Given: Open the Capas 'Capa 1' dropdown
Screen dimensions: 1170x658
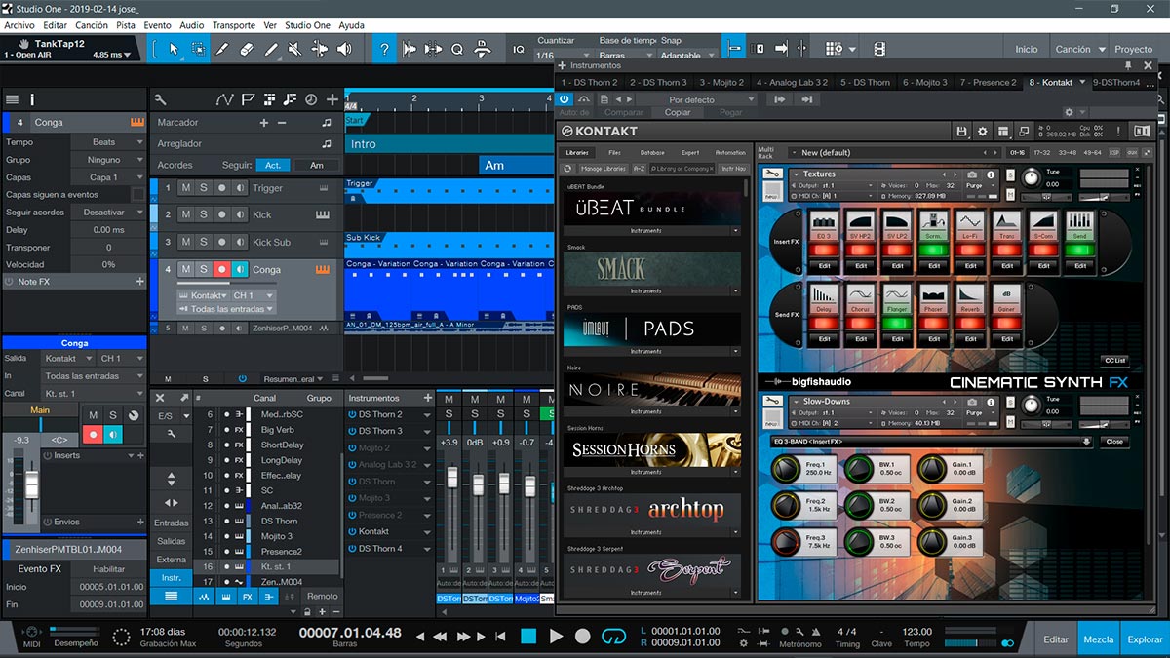Looking at the screenshot, I should [x=106, y=177].
